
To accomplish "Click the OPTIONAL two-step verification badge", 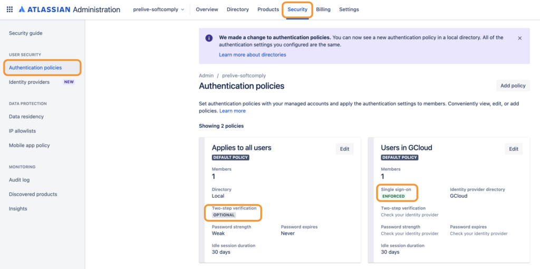I will pyautogui.click(x=224, y=215).
